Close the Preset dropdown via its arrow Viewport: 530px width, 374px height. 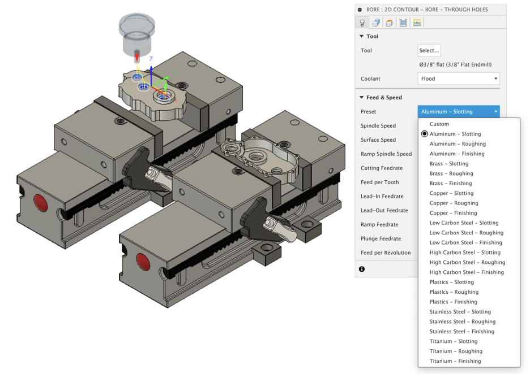495,112
